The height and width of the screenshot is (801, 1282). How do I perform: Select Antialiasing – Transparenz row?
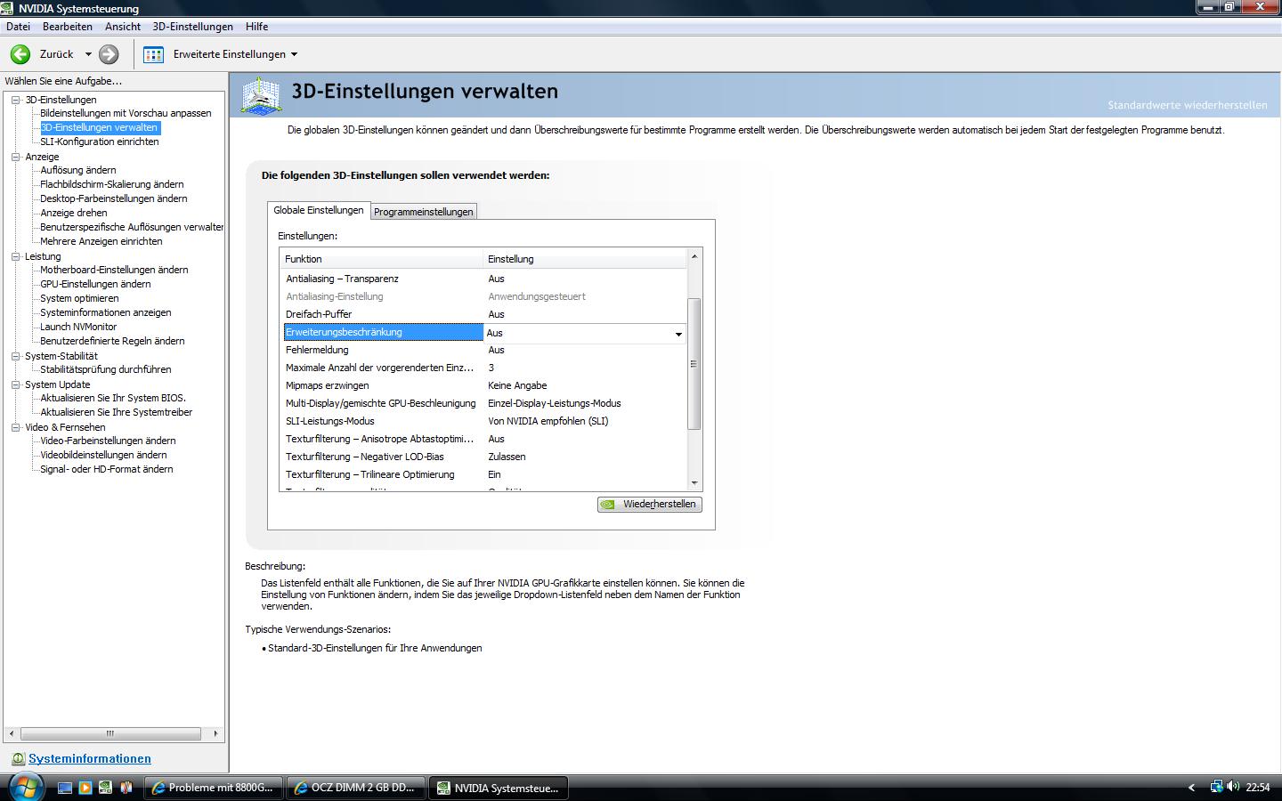click(484, 279)
